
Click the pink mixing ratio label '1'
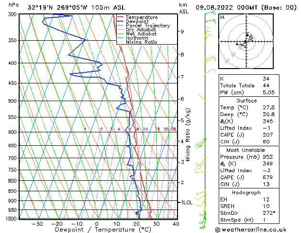tap(85, 129)
